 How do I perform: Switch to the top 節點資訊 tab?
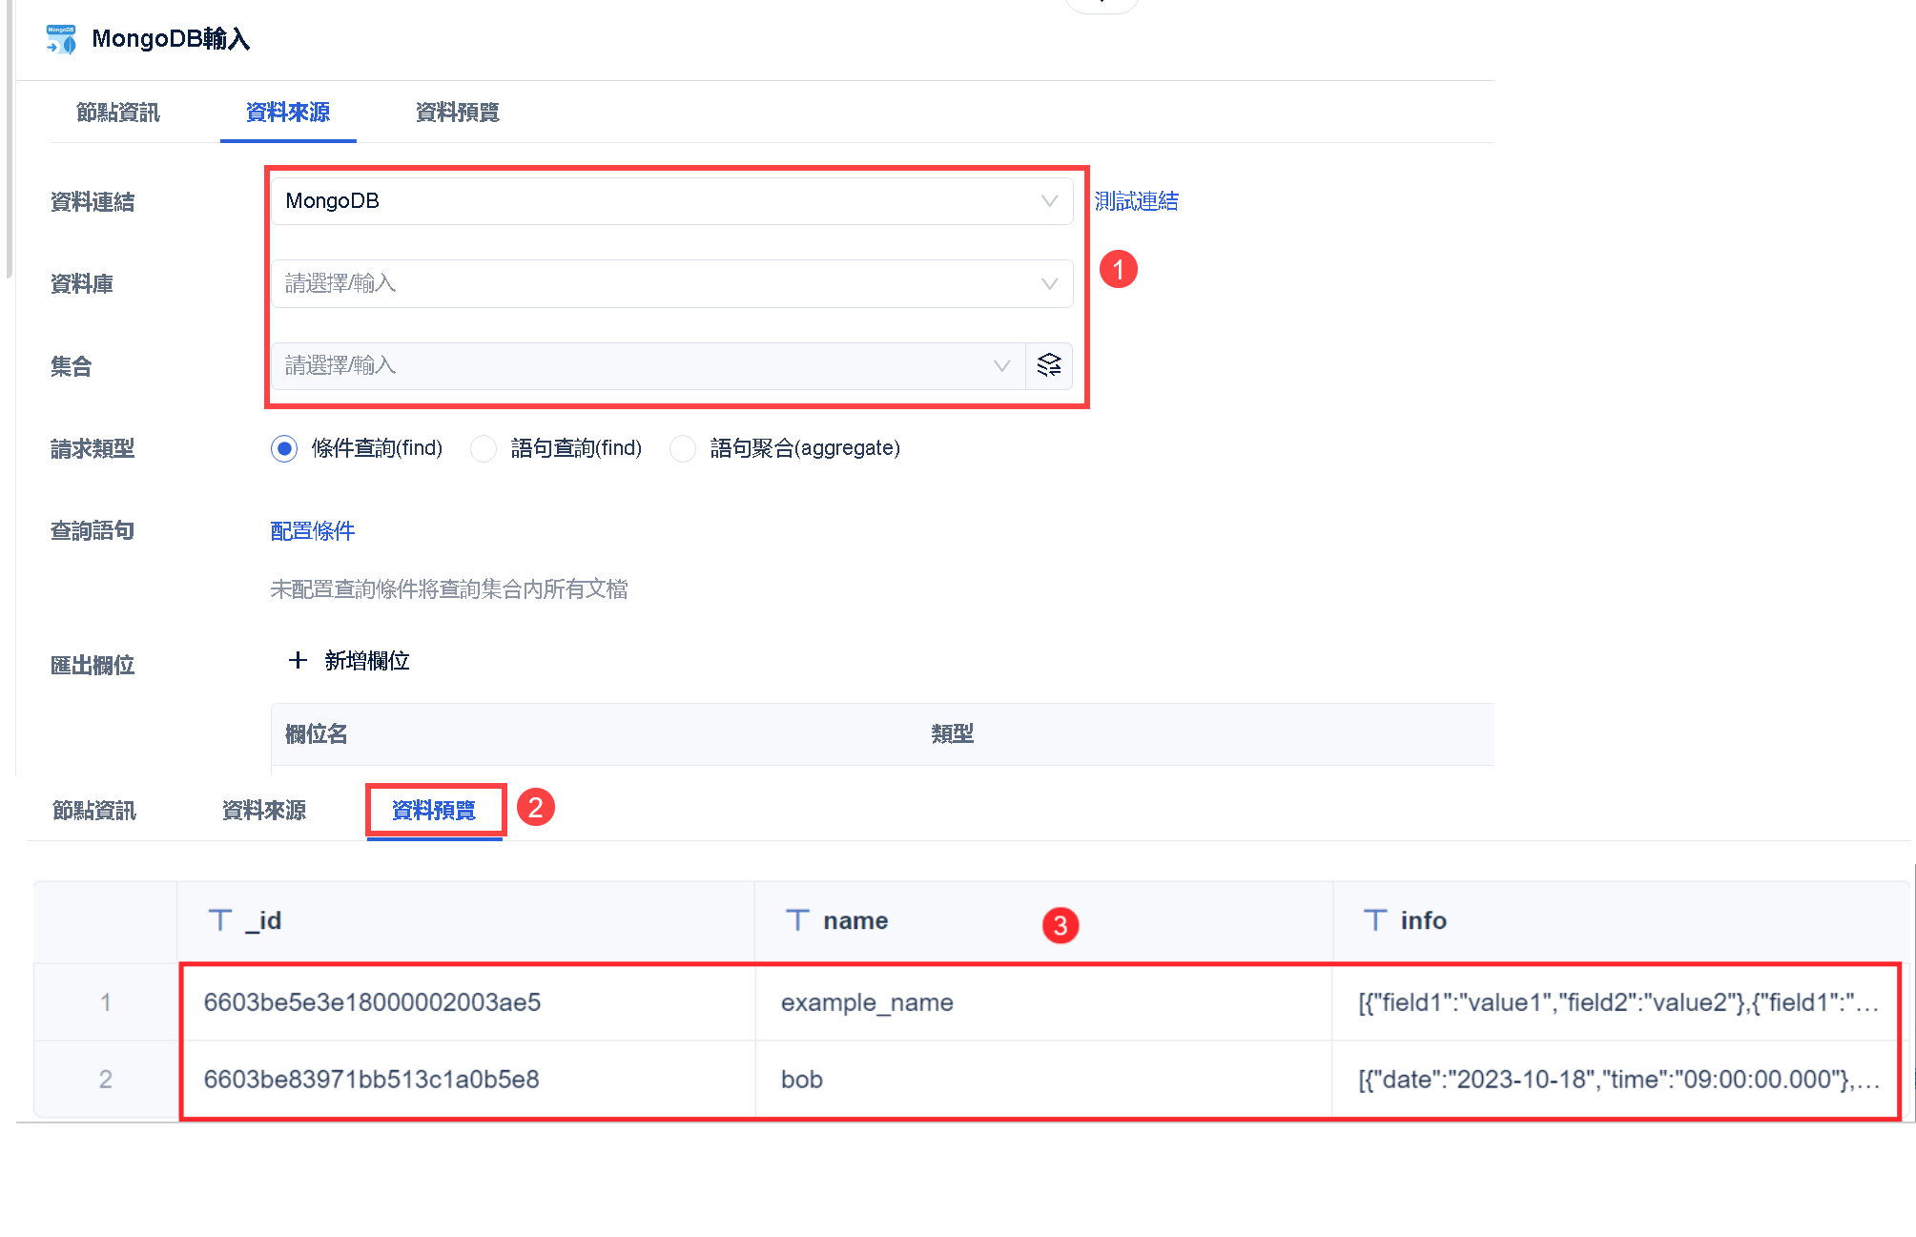(x=117, y=113)
